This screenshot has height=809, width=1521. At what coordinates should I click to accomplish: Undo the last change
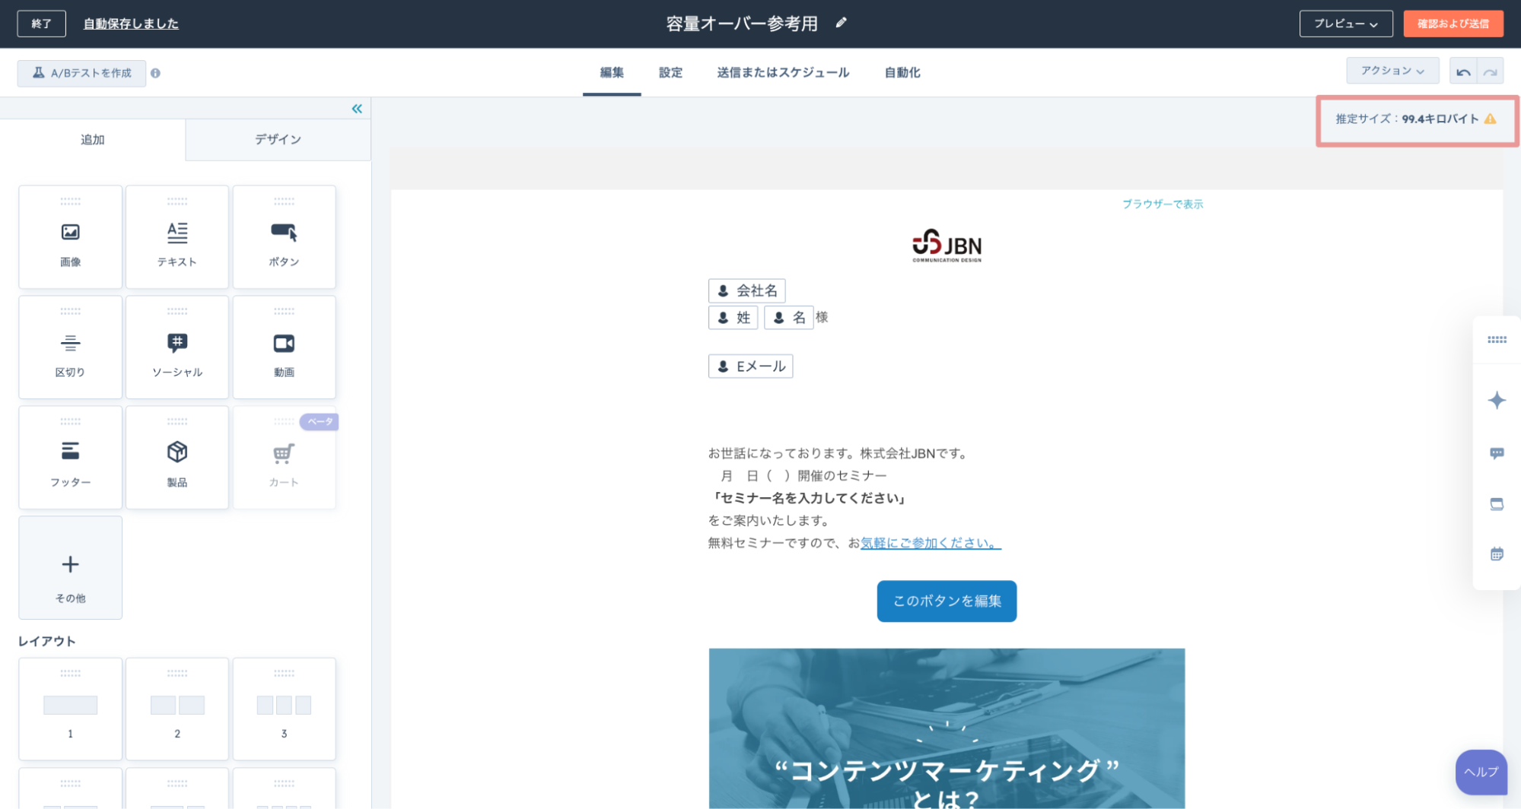pos(1463,71)
